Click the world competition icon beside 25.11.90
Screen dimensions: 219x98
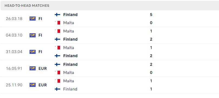coord(33,85)
